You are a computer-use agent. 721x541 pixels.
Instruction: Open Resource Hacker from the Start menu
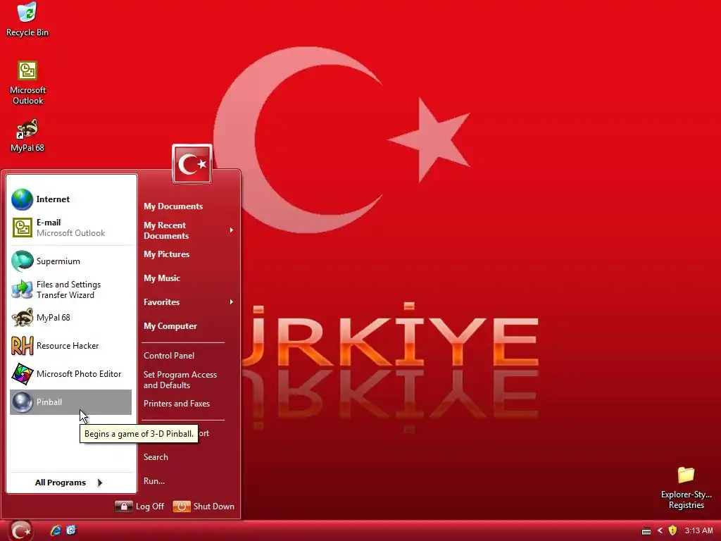(x=71, y=346)
